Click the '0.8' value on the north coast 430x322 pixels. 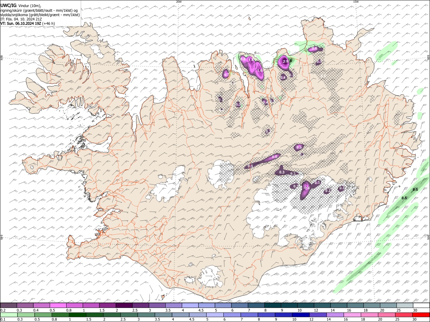click(243, 59)
